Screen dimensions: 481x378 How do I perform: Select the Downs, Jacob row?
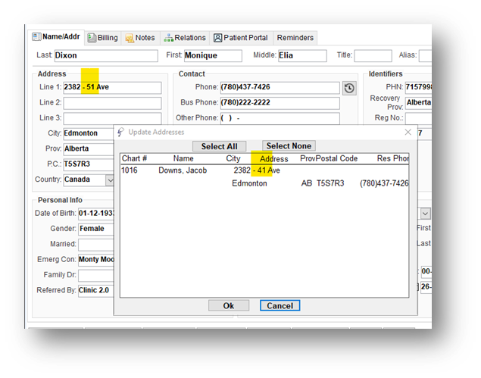point(183,170)
